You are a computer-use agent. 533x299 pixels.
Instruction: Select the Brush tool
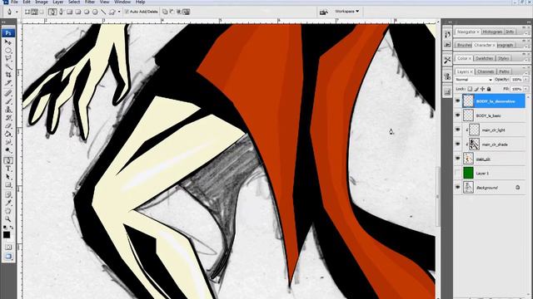(8, 101)
